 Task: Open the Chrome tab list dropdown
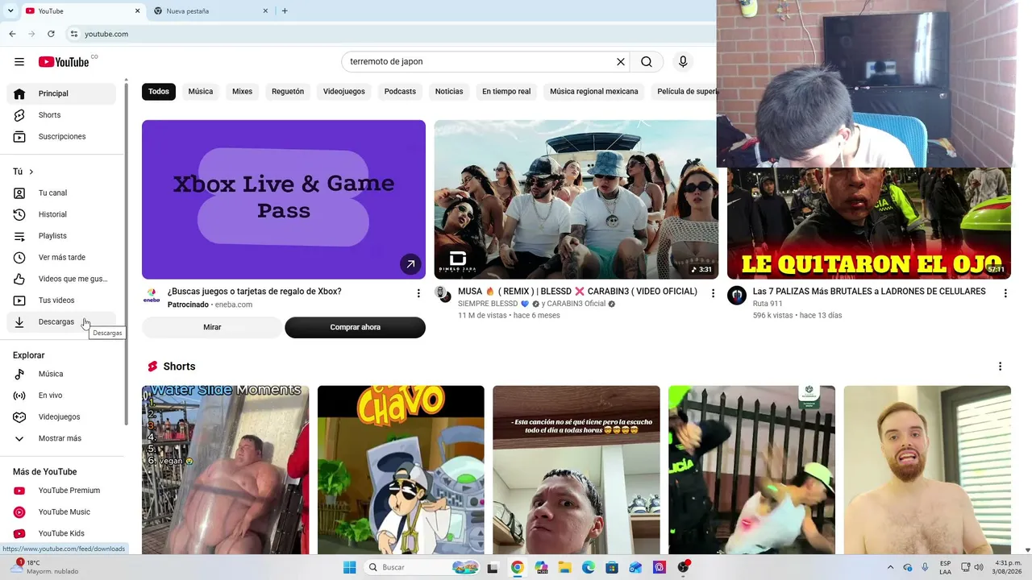coord(10,10)
